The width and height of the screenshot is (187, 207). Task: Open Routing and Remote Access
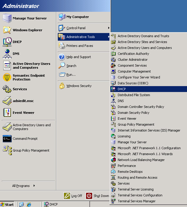click(149, 178)
